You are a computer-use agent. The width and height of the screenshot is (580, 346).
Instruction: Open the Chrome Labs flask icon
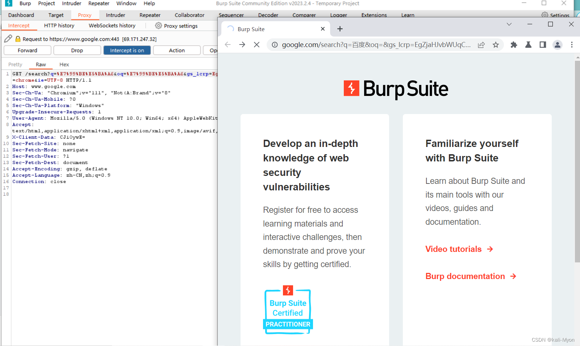pyautogui.click(x=528, y=45)
